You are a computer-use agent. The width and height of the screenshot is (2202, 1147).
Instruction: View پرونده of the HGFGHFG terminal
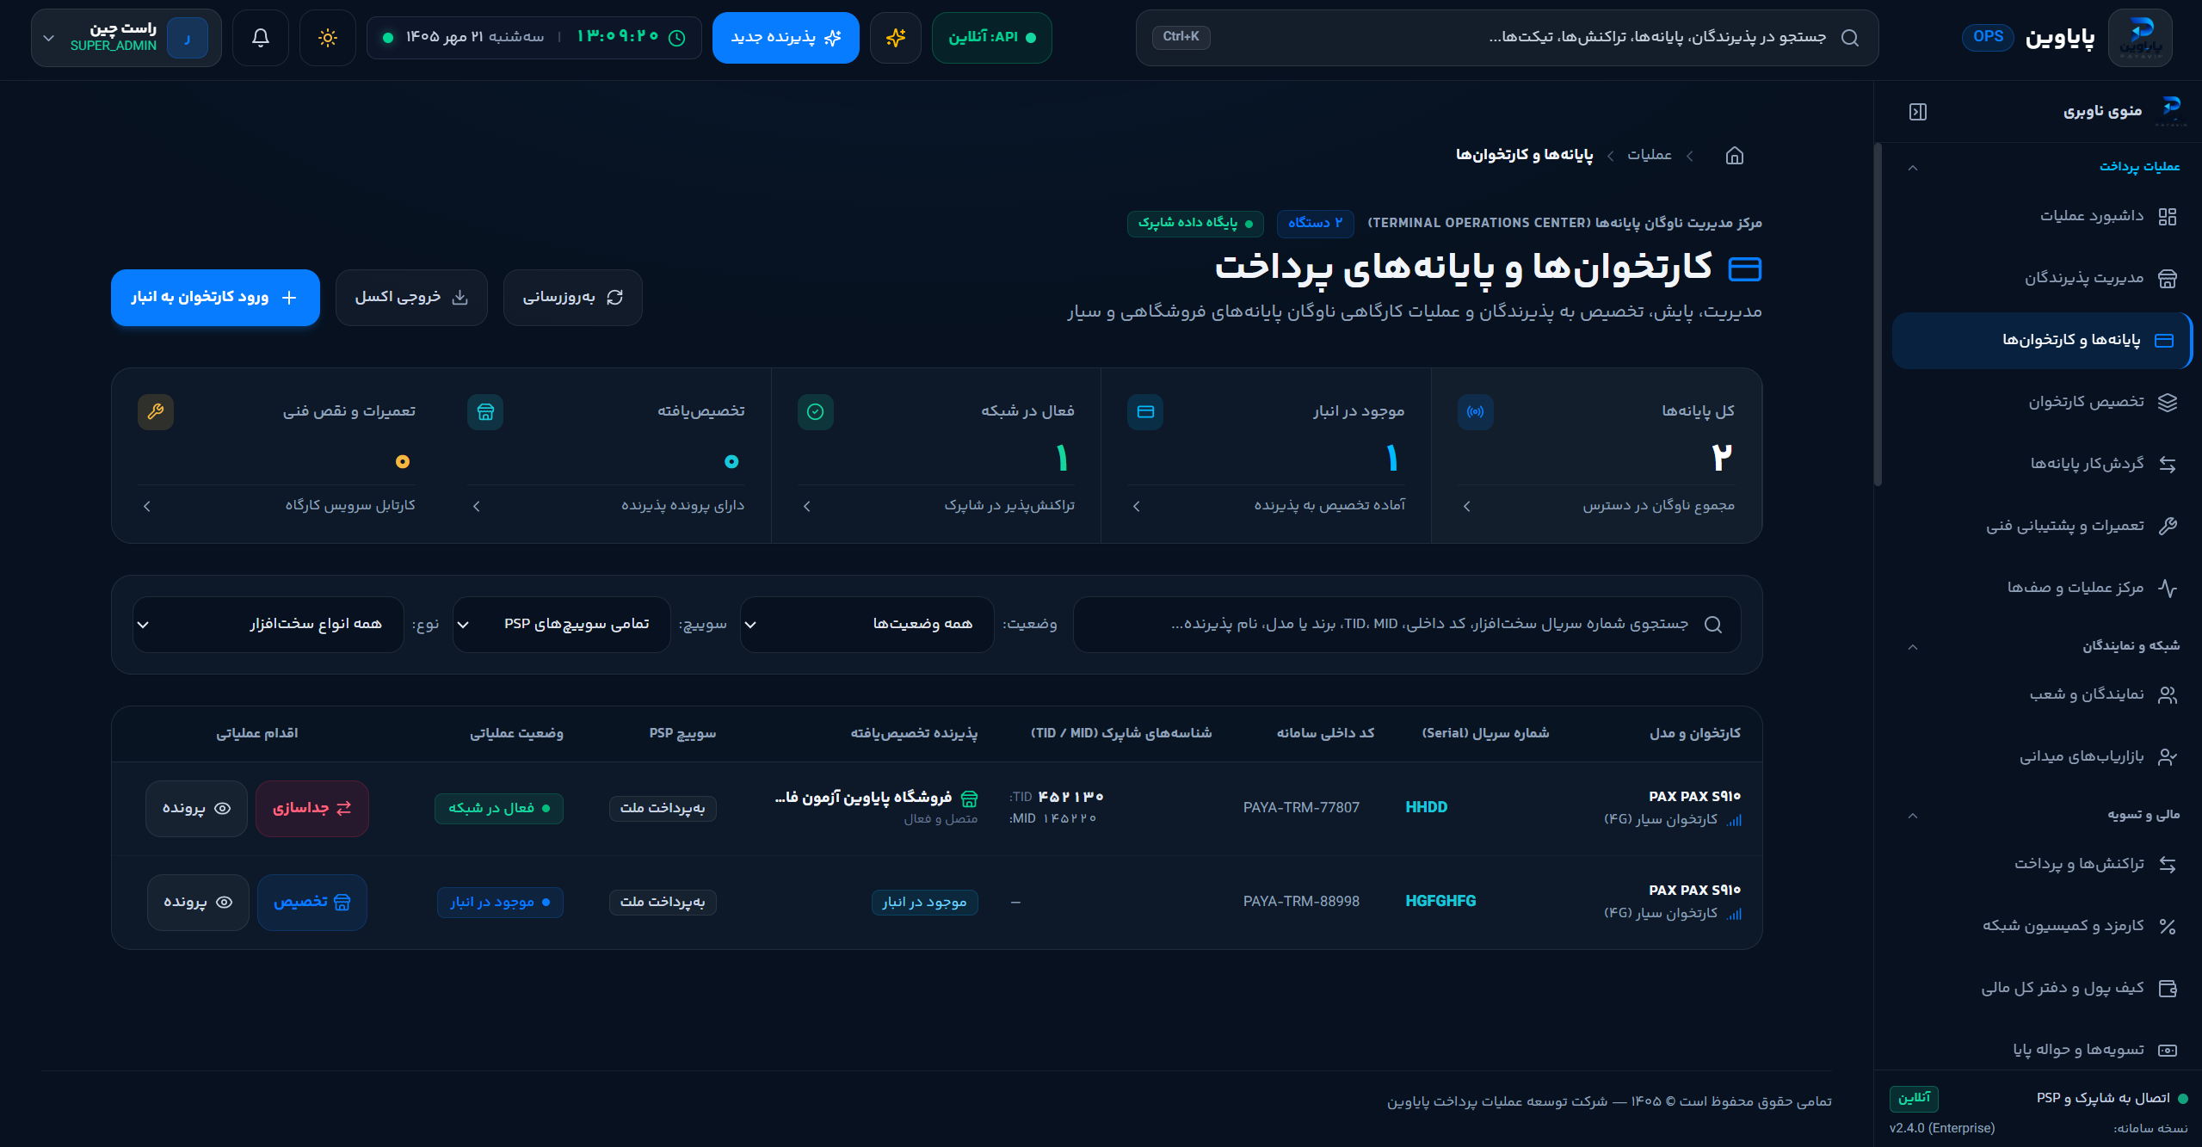click(x=198, y=902)
